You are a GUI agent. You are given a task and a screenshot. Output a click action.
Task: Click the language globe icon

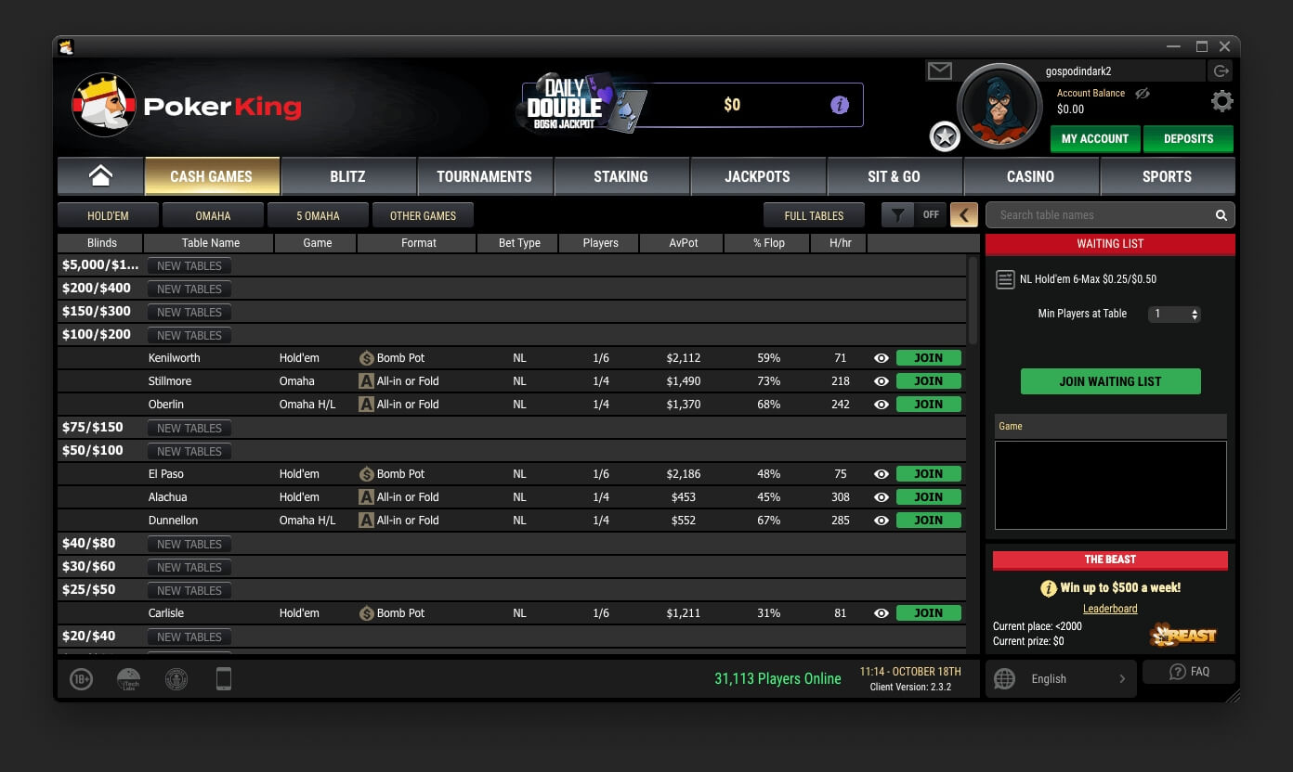[x=1004, y=679]
